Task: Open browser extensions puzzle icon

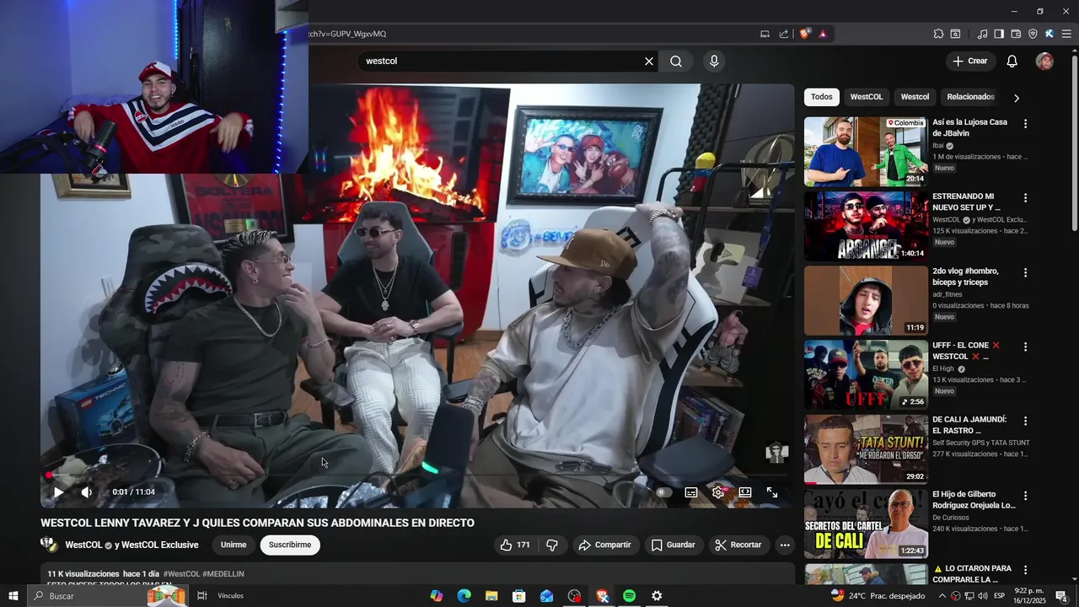Action: (938, 34)
